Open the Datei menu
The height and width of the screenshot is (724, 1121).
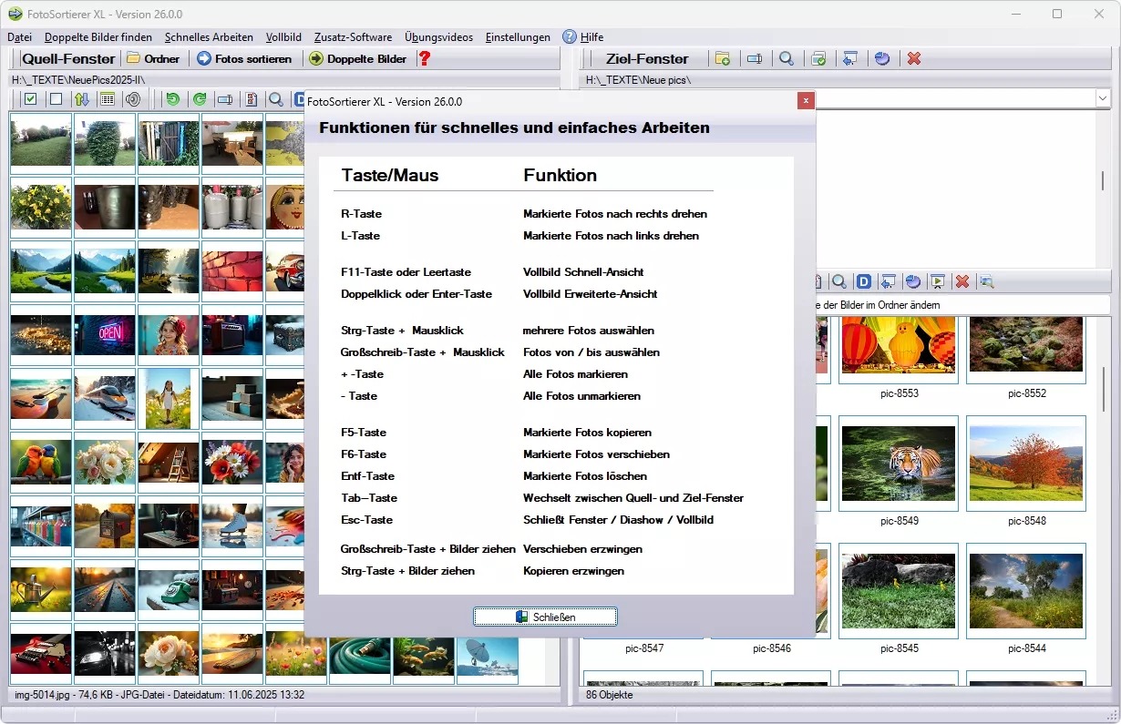tap(19, 37)
